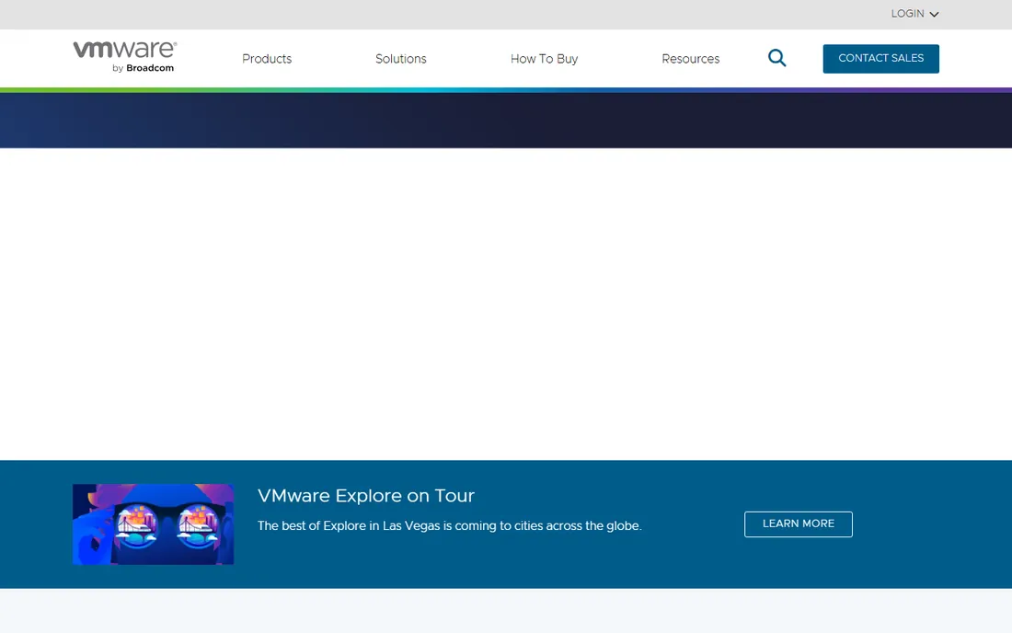
Task: Open the How To Buy menu
Action: (x=544, y=59)
